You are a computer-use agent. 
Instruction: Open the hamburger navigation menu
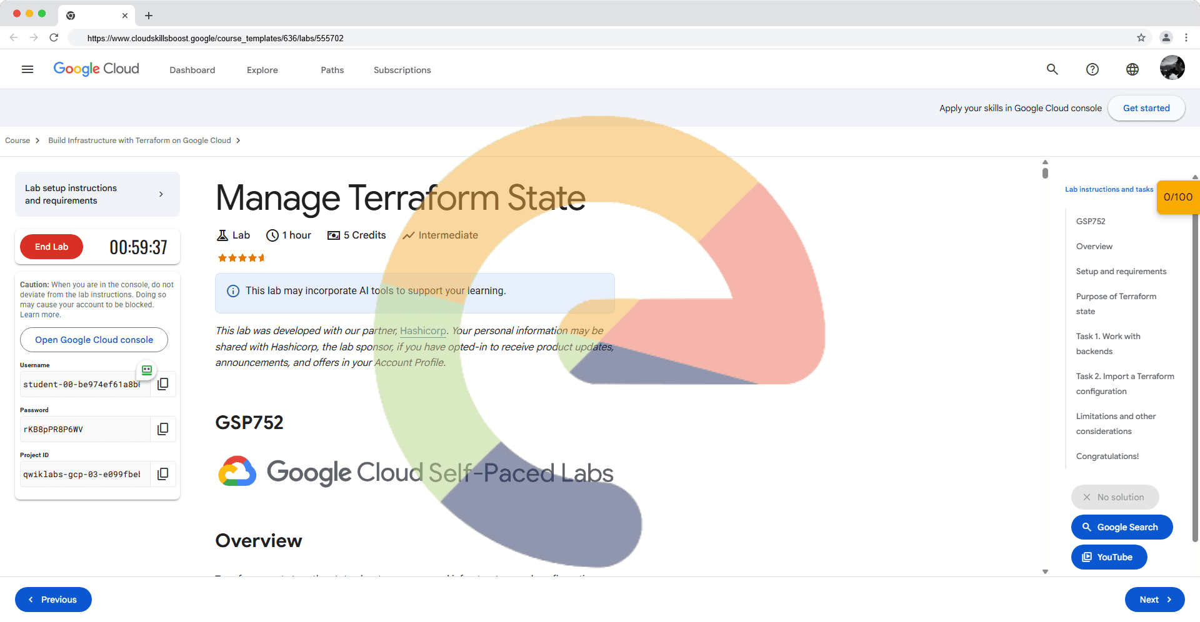(27, 69)
